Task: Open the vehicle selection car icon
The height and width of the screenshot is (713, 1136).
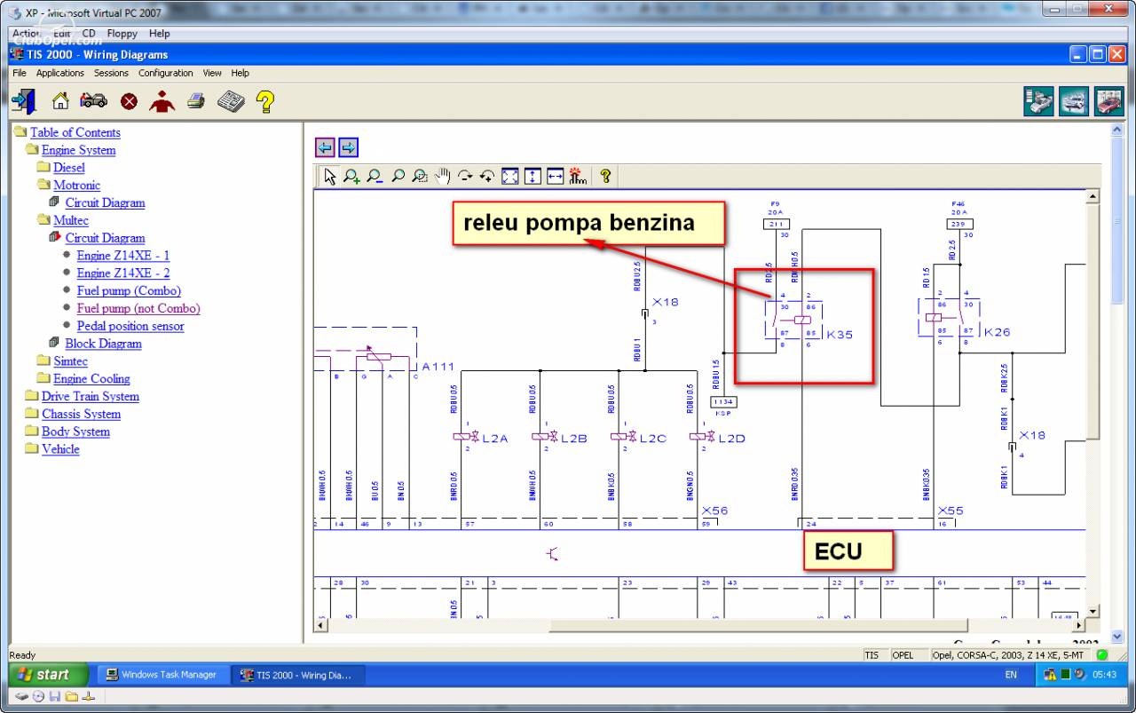Action: click(x=94, y=101)
